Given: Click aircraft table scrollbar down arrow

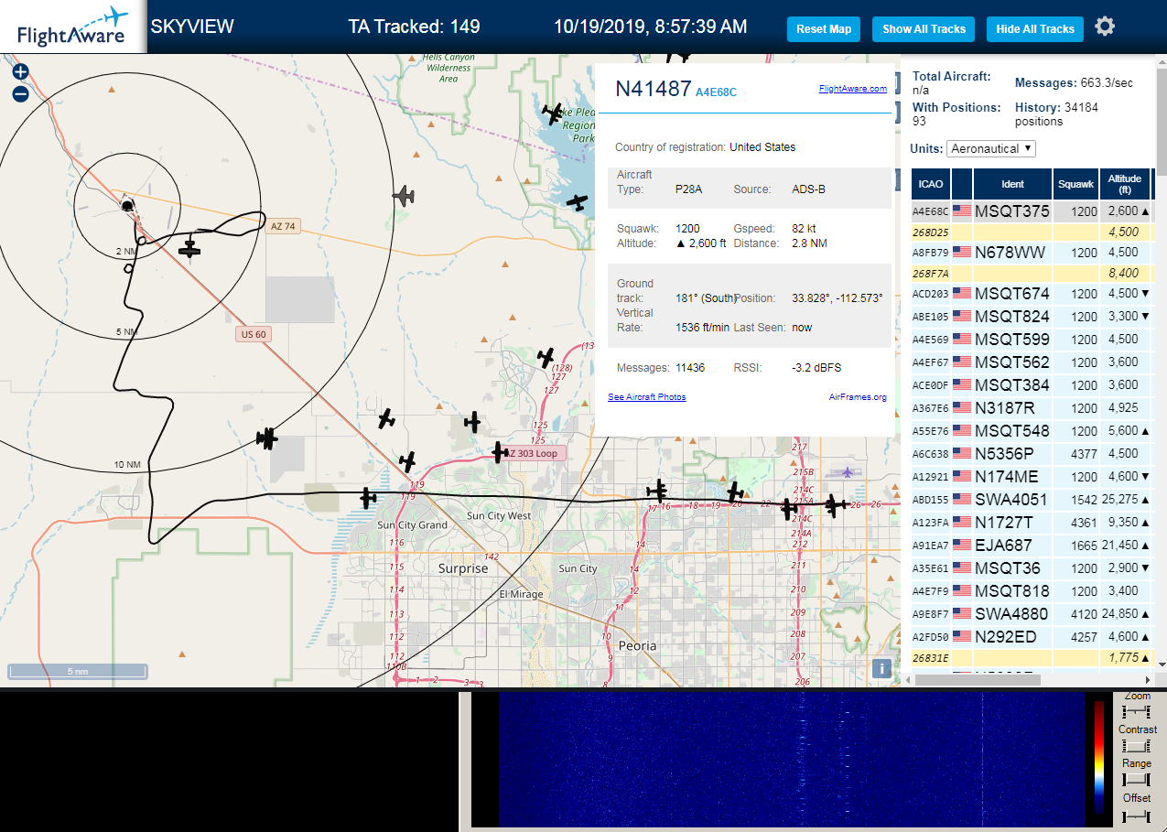Looking at the screenshot, I should (x=1162, y=664).
